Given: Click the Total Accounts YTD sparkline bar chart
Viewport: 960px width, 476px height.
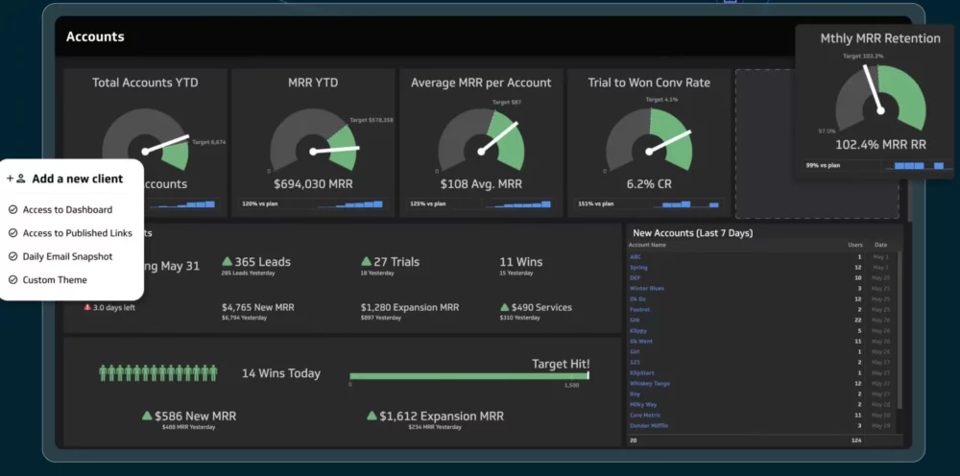Looking at the screenshot, I should point(187,204).
